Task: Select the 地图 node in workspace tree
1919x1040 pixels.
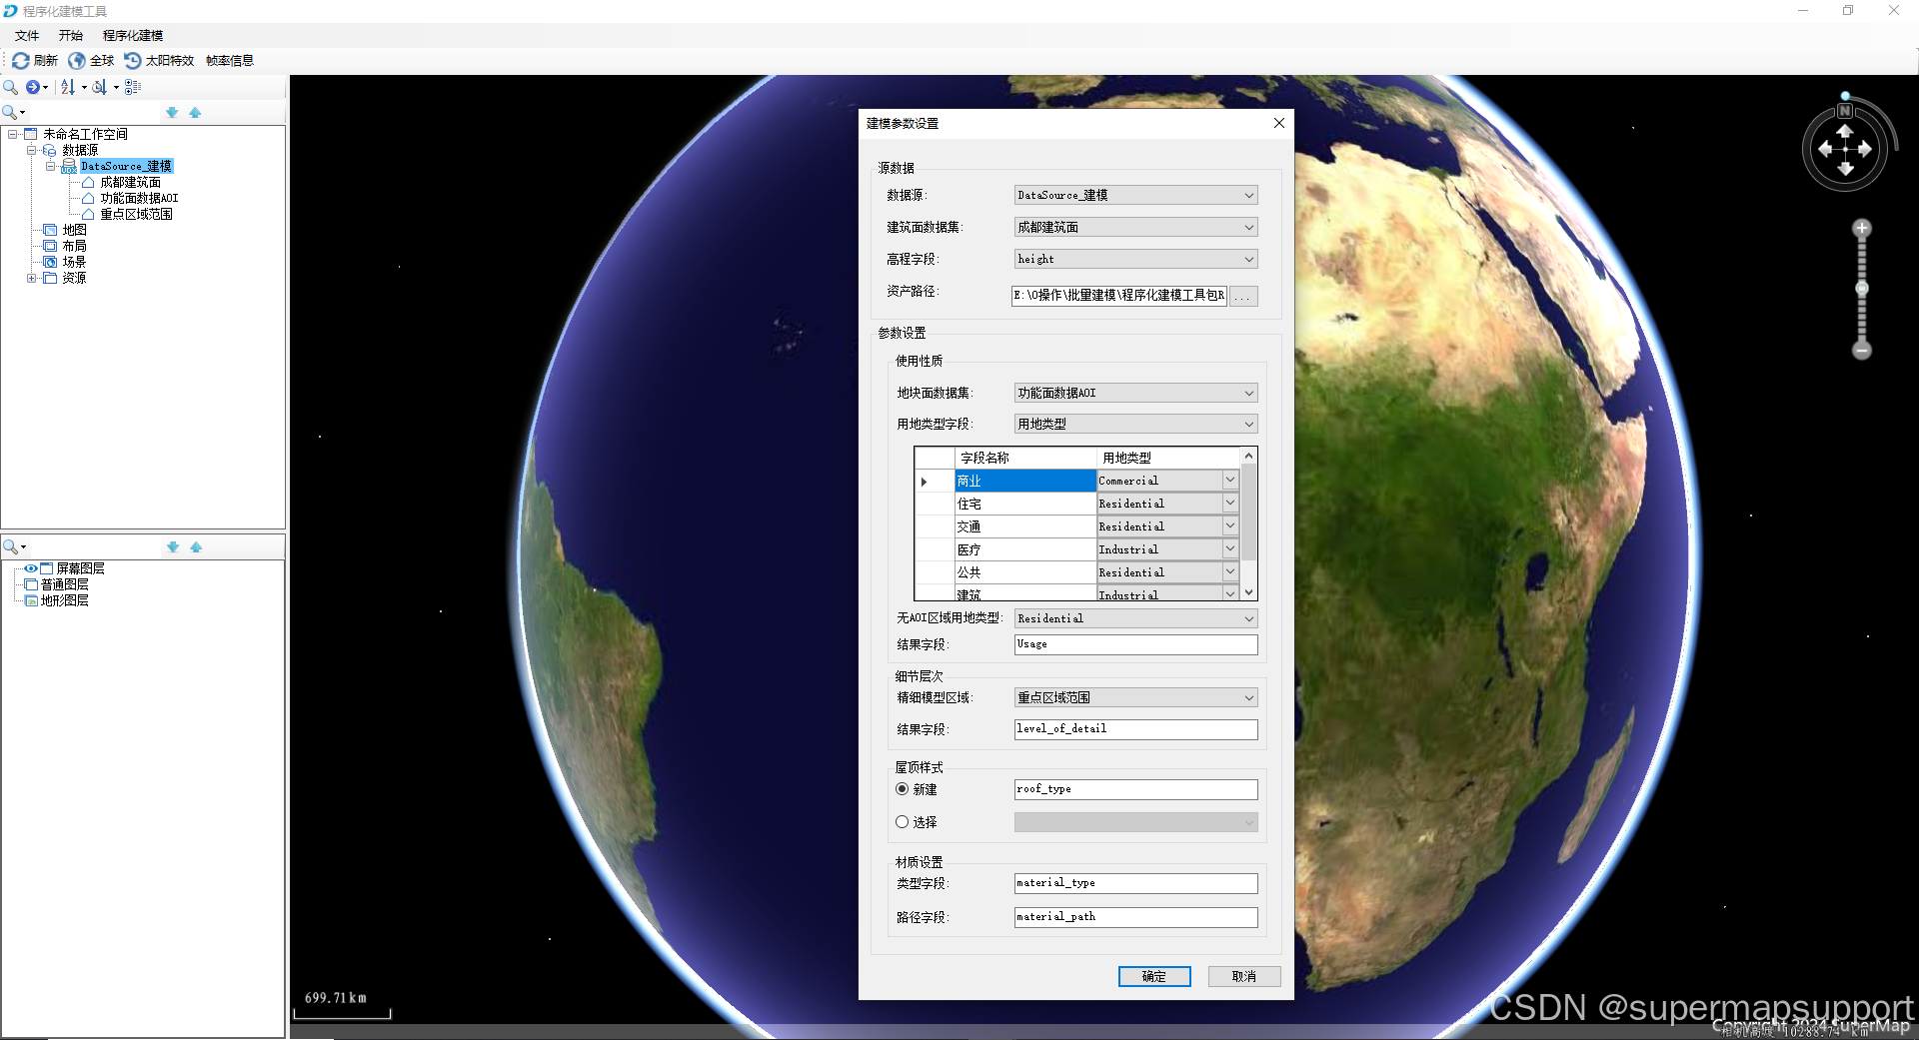Action: click(x=74, y=230)
